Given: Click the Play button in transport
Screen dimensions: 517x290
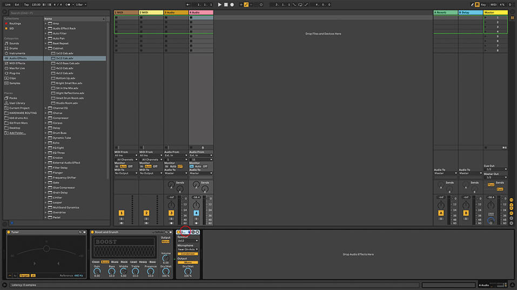Looking at the screenshot, I should (x=219, y=5).
